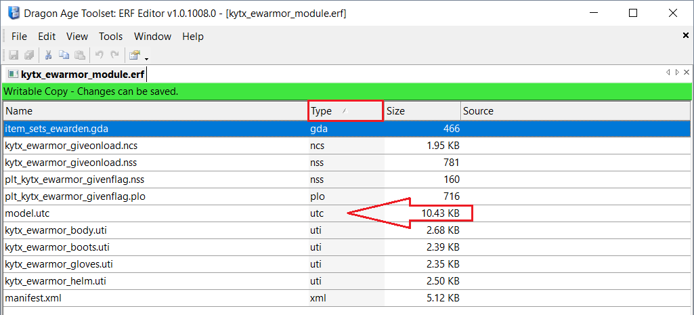Screen dimensions: 694x315
Task: Click the toolbar drag grip handle
Action: pos(4,55)
